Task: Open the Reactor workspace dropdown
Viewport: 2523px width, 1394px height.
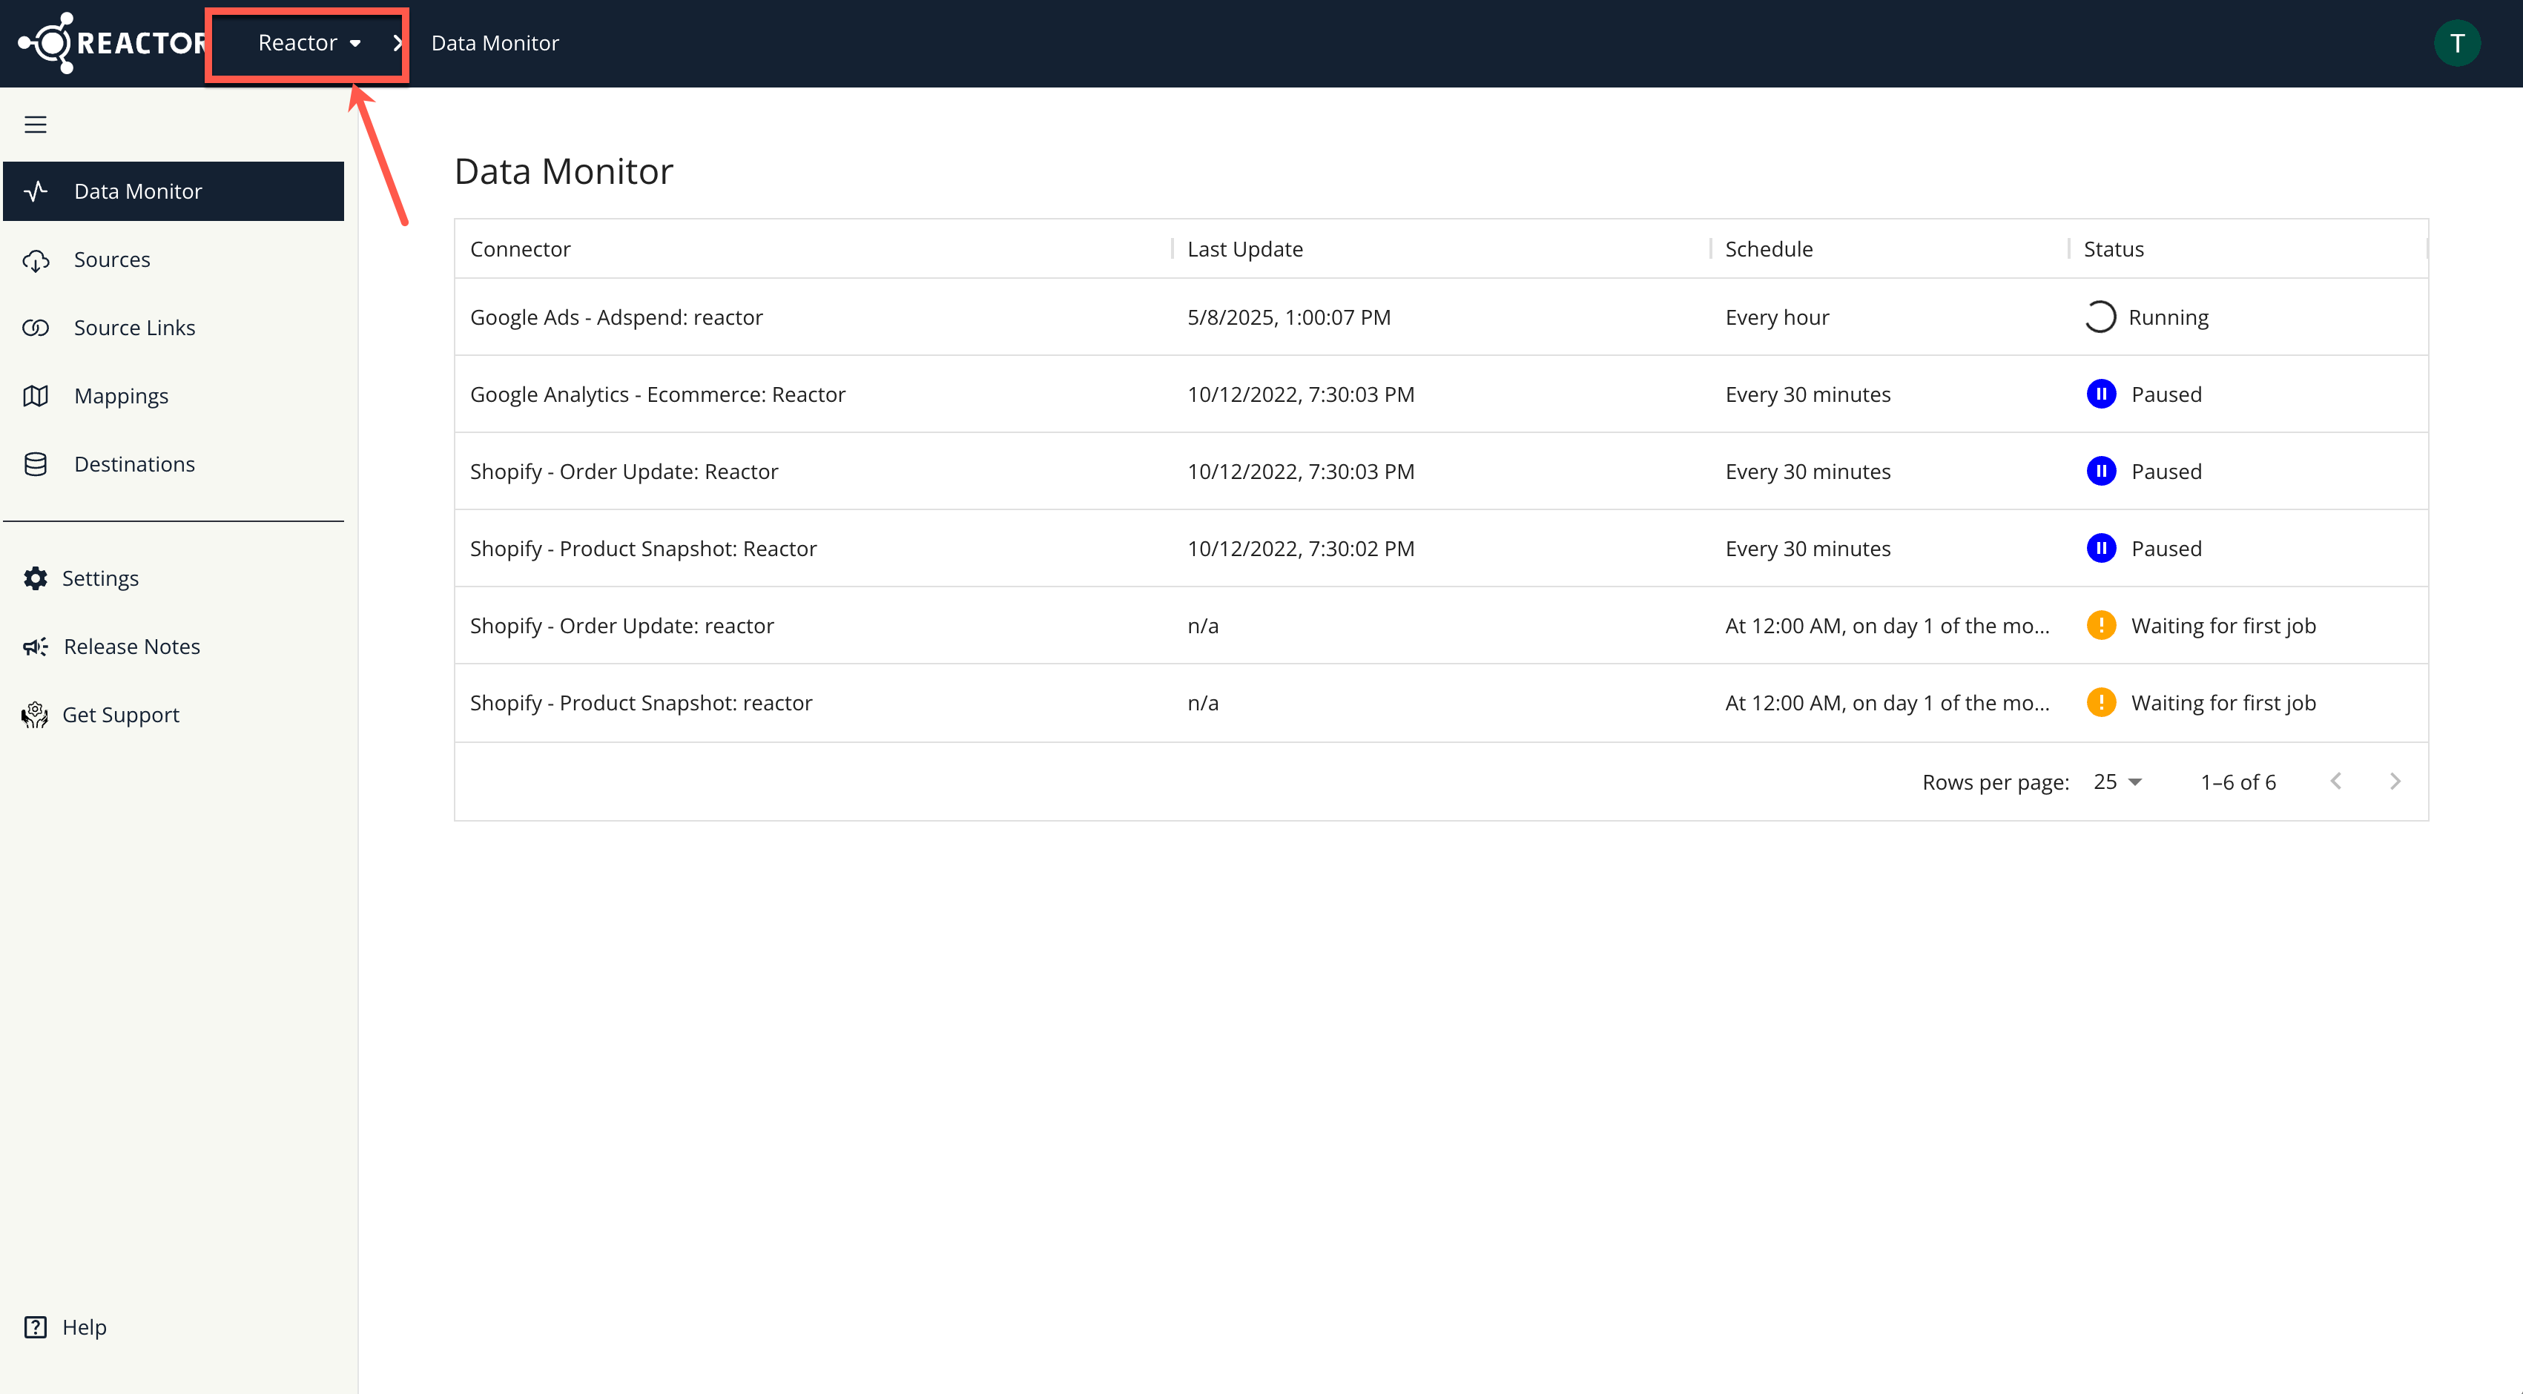Action: point(306,42)
